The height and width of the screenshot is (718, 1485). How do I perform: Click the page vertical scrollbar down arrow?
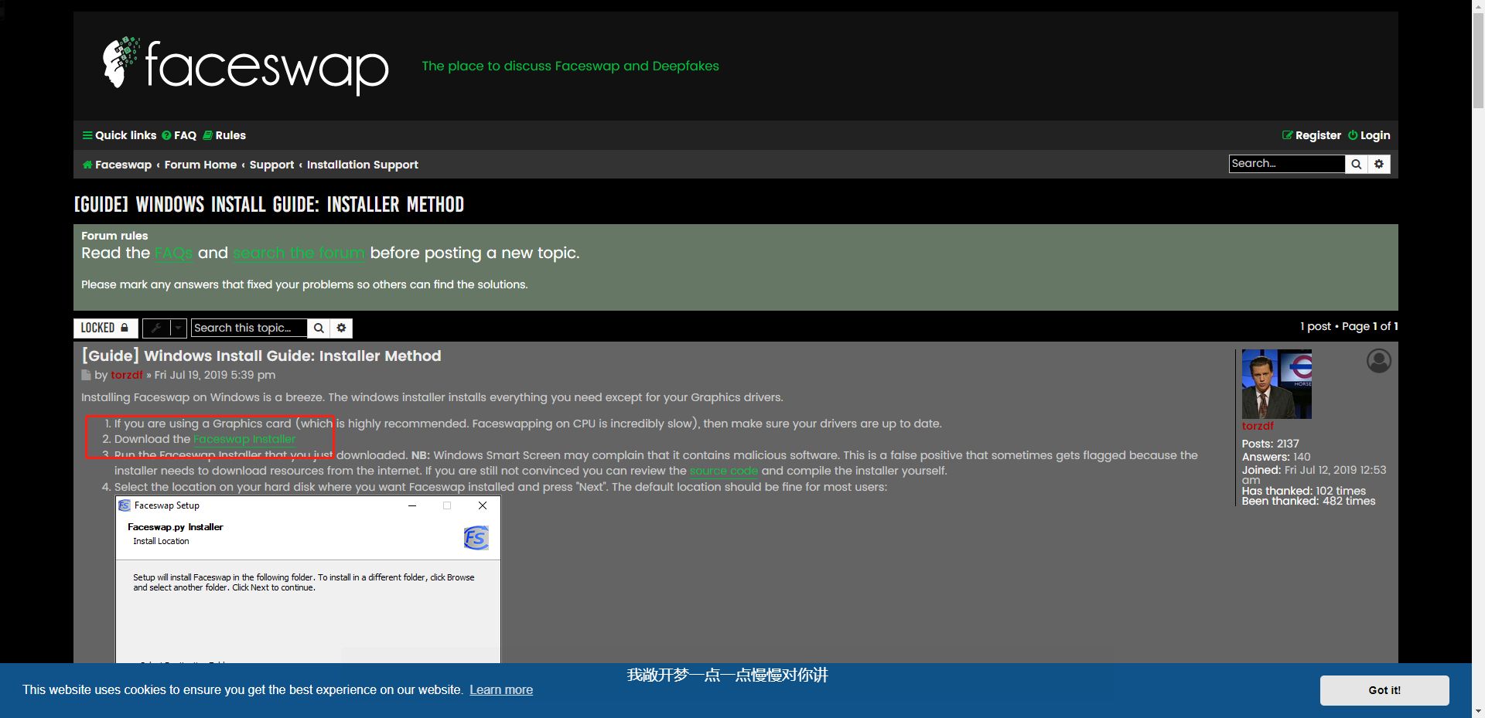click(1478, 710)
